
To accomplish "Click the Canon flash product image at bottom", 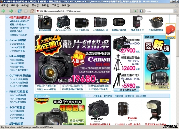I will click(154, 110).
